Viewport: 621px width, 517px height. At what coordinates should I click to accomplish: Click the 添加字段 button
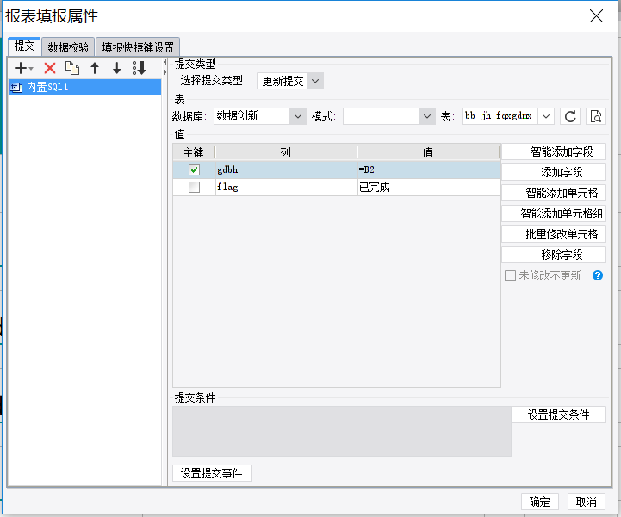coord(554,172)
